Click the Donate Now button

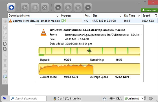click(x=149, y=10)
